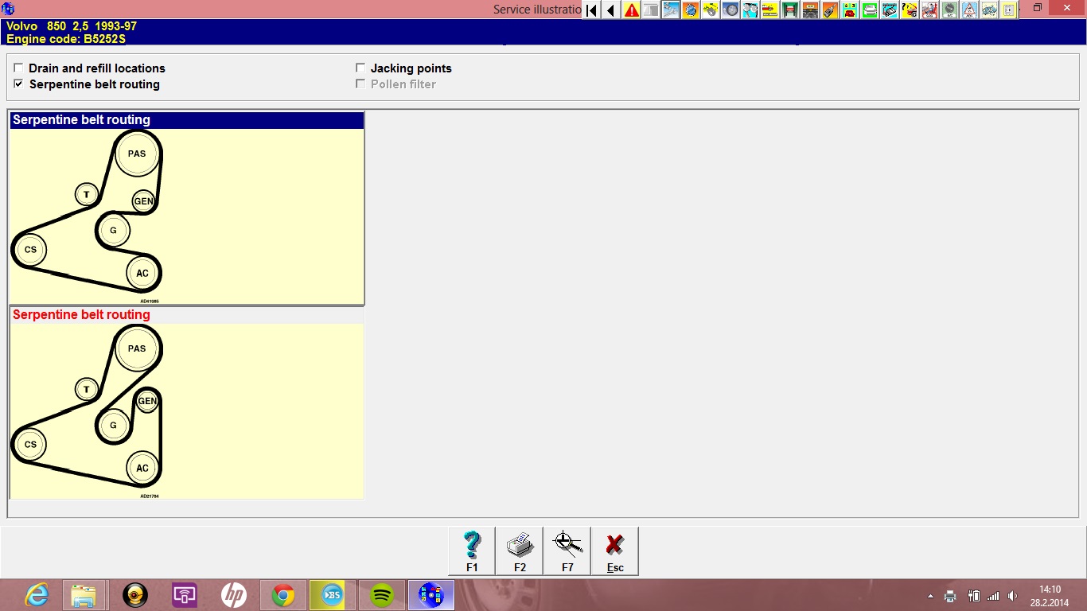The image size is (1087, 611).
Task: Open volume control in system tray
Action: point(1012,595)
